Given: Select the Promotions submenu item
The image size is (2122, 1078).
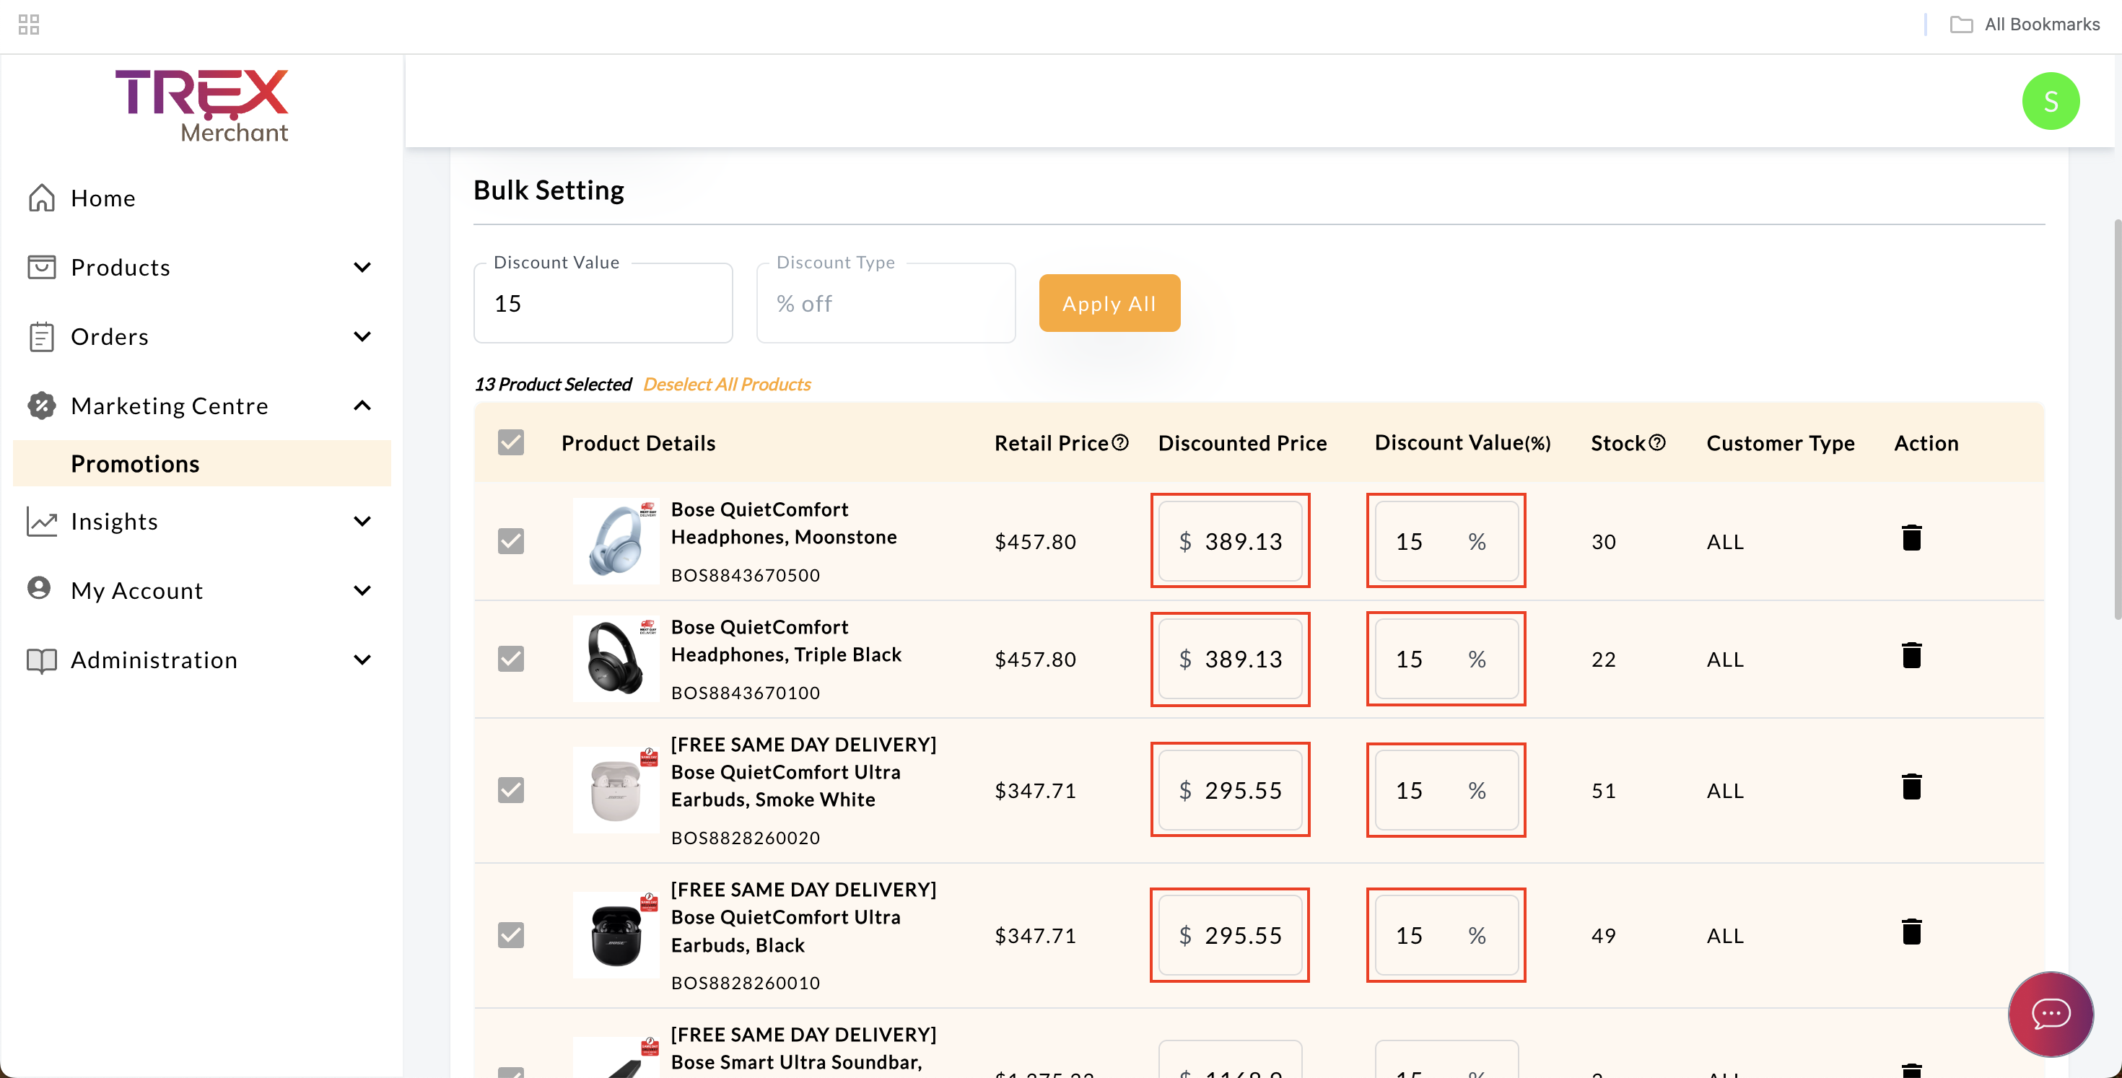Looking at the screenshot, I should point(202,464).
